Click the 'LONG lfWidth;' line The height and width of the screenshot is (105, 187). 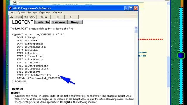pyautogui.click(x=27, y=41)
